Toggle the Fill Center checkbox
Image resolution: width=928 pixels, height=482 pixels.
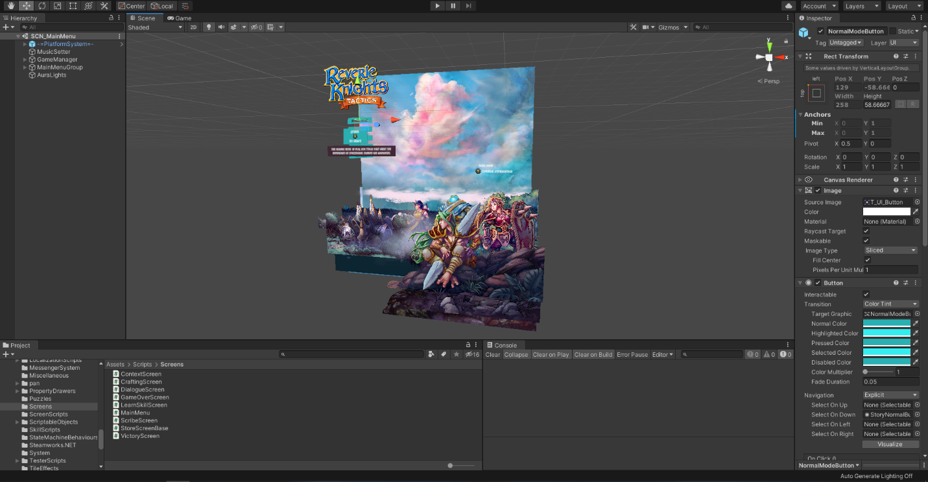click(868, 260)
